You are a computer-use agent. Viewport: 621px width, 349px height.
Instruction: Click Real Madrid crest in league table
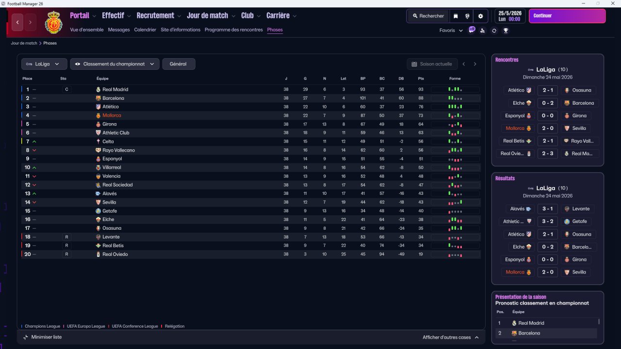[x=98, y=90]
